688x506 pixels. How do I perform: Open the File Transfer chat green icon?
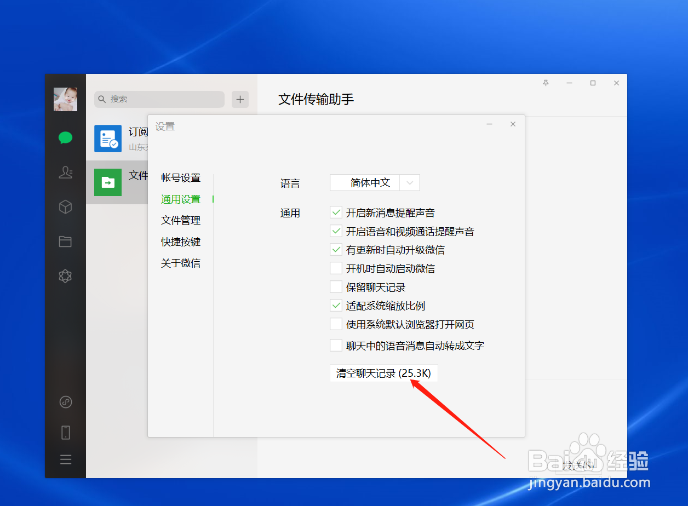tap(108, 182)
